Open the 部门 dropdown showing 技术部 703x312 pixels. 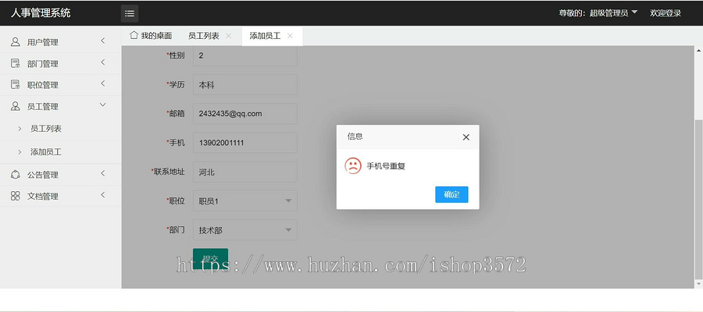244,230
